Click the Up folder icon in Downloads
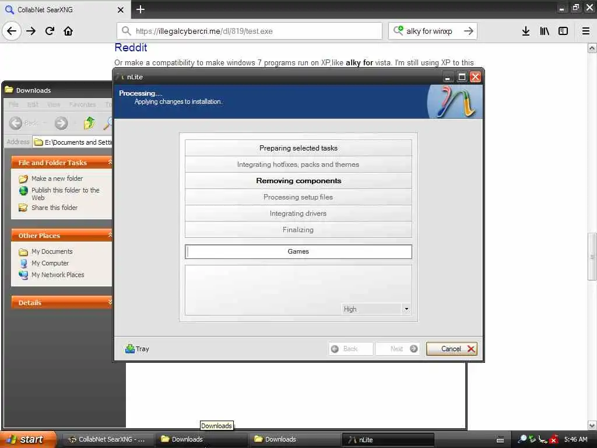 click(89, 123)
